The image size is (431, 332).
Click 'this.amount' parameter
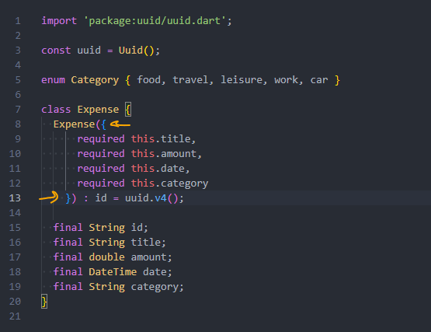click(x=164, y=154)
